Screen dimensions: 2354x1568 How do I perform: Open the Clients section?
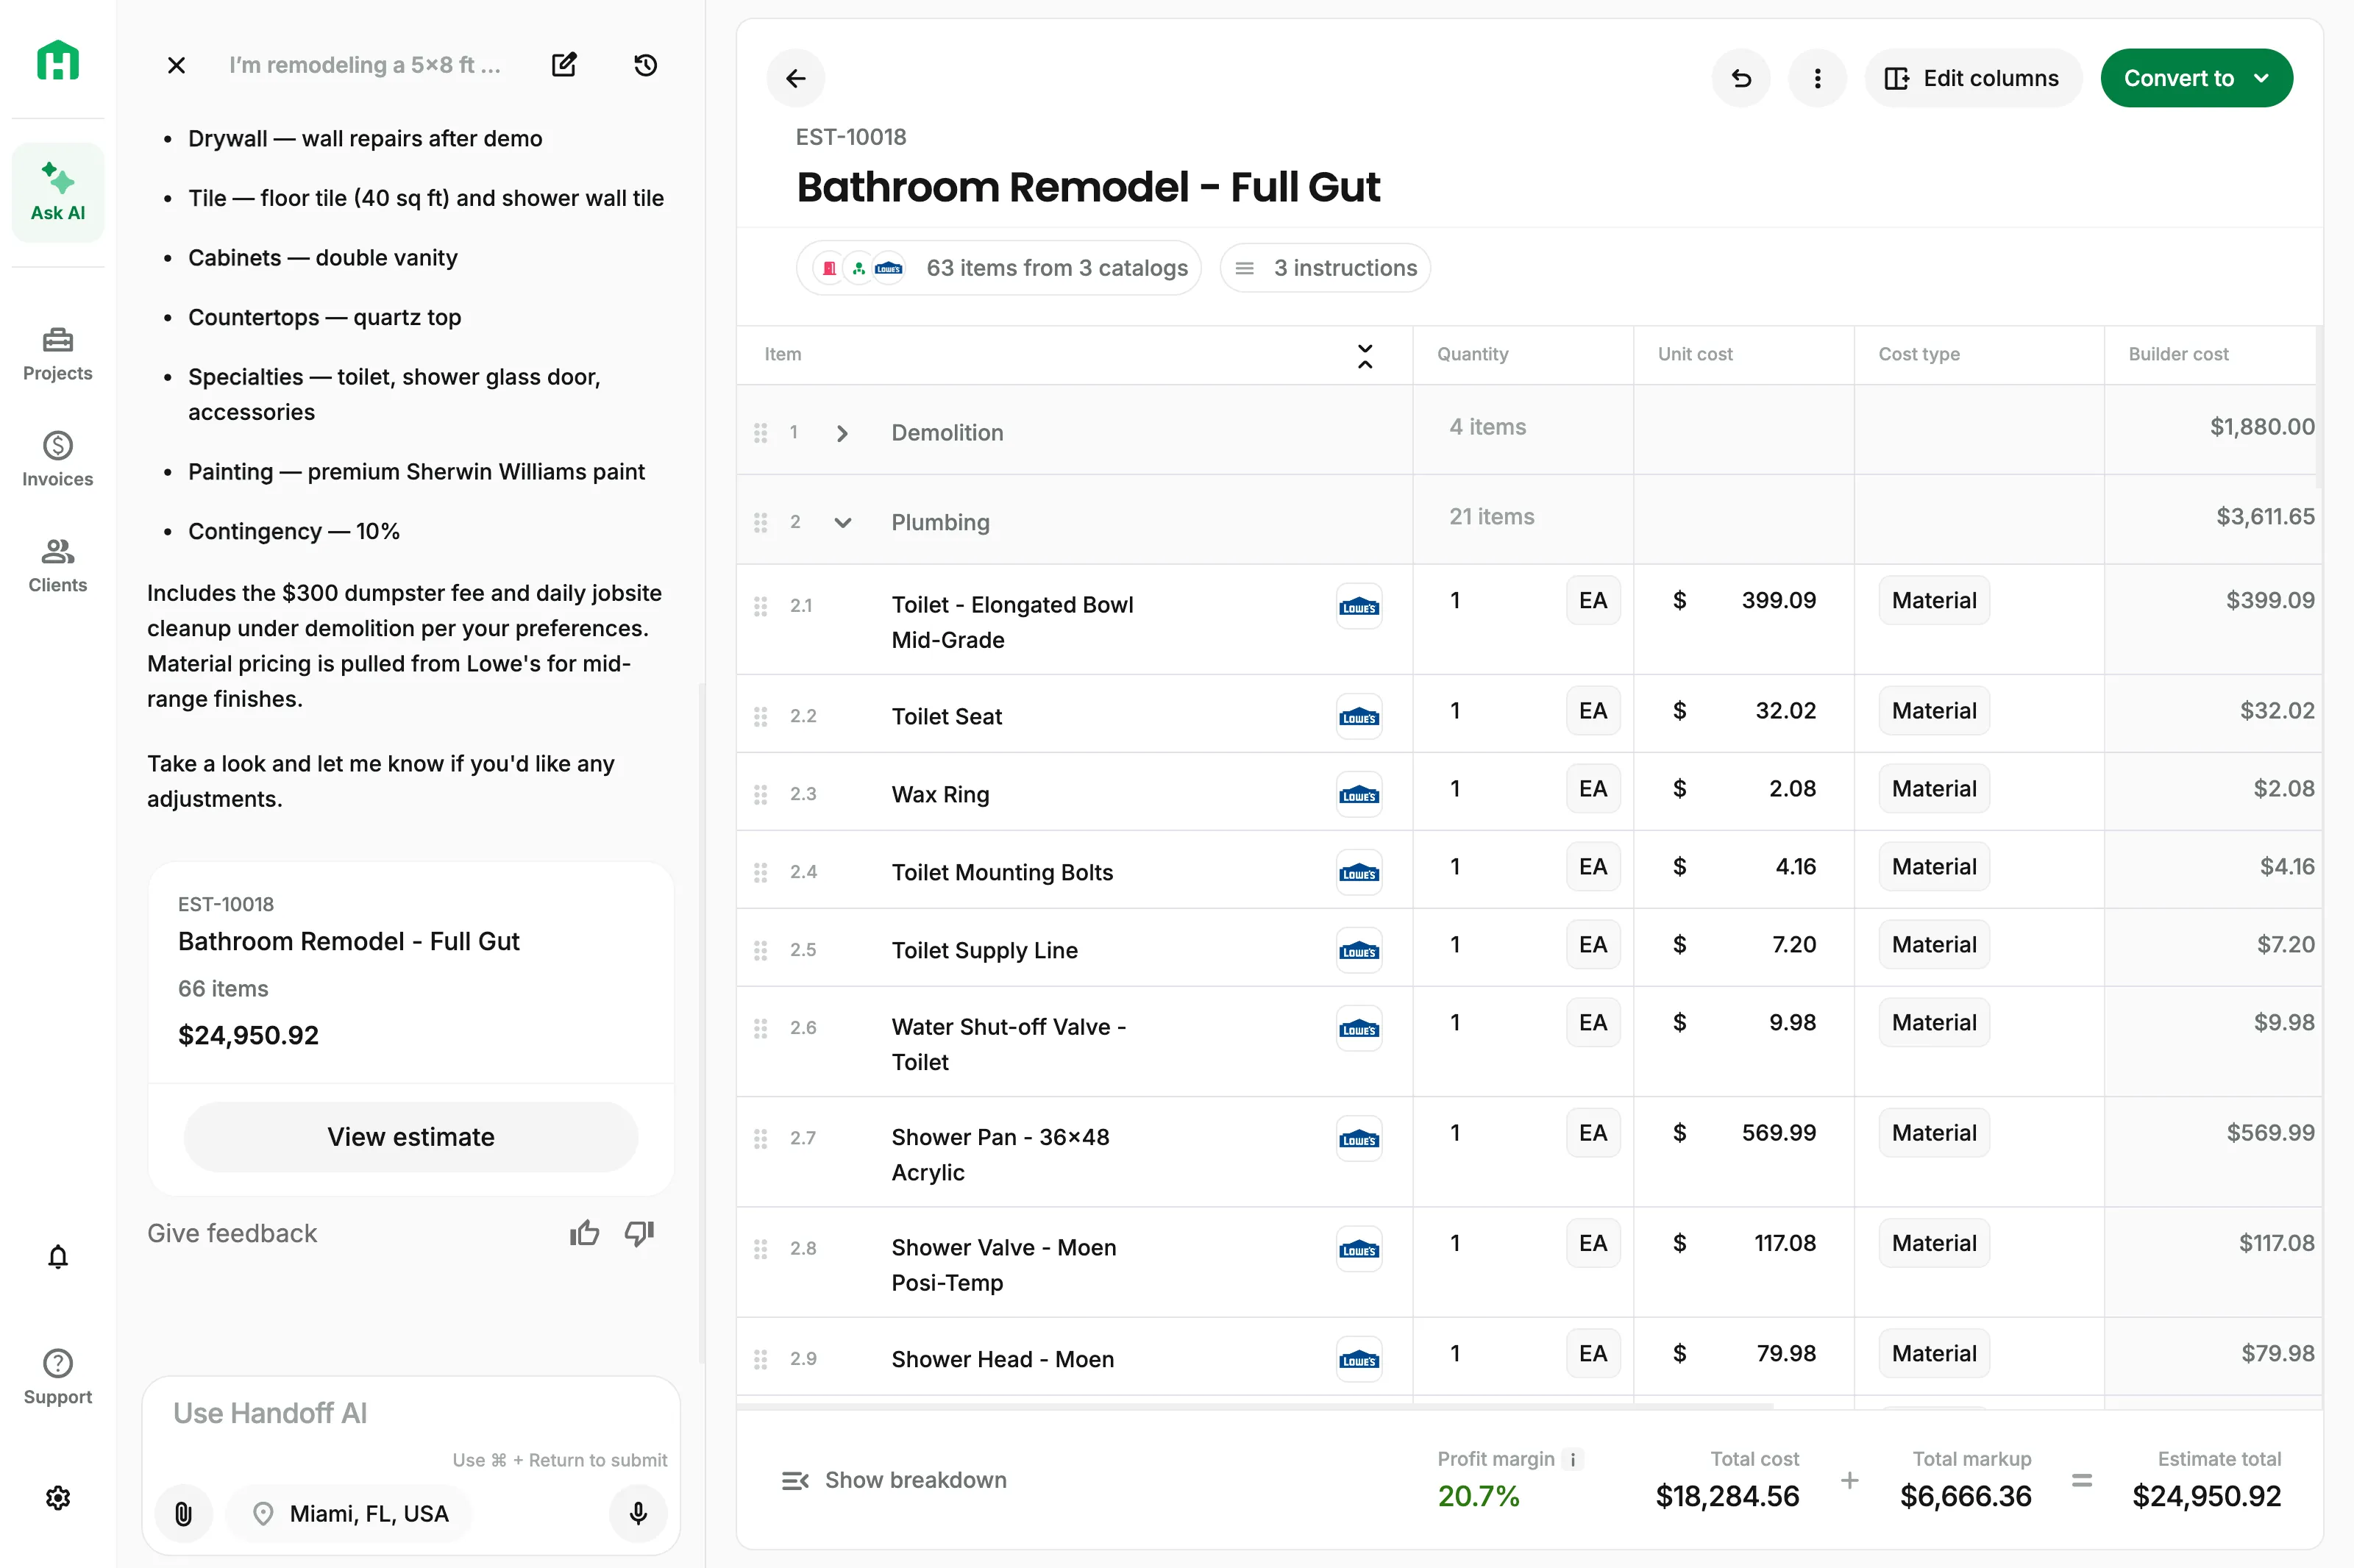57,565
